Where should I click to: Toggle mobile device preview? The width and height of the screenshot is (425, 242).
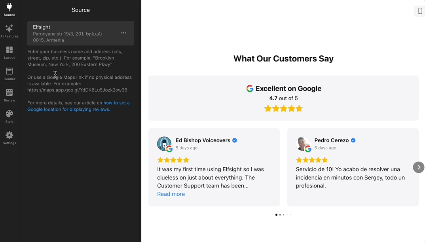[420, 11]
